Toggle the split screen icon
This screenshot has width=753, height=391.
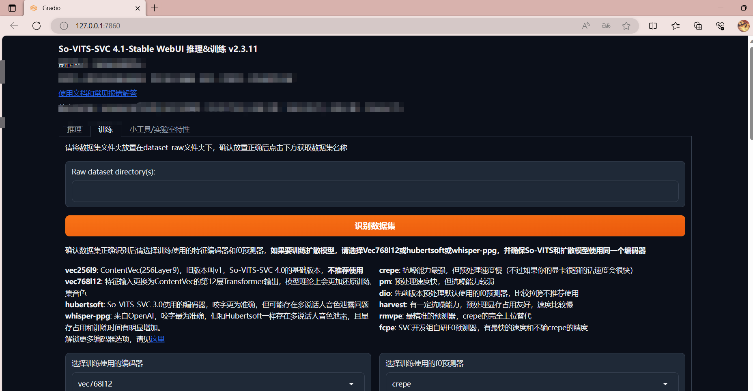point(653,26)
